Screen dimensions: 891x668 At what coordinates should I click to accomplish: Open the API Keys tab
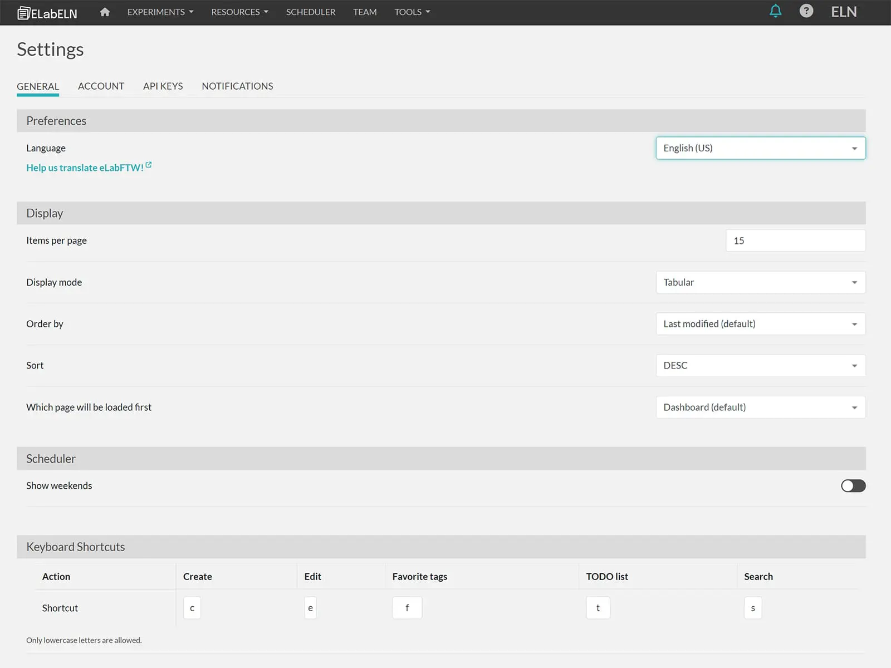point(163,86)
